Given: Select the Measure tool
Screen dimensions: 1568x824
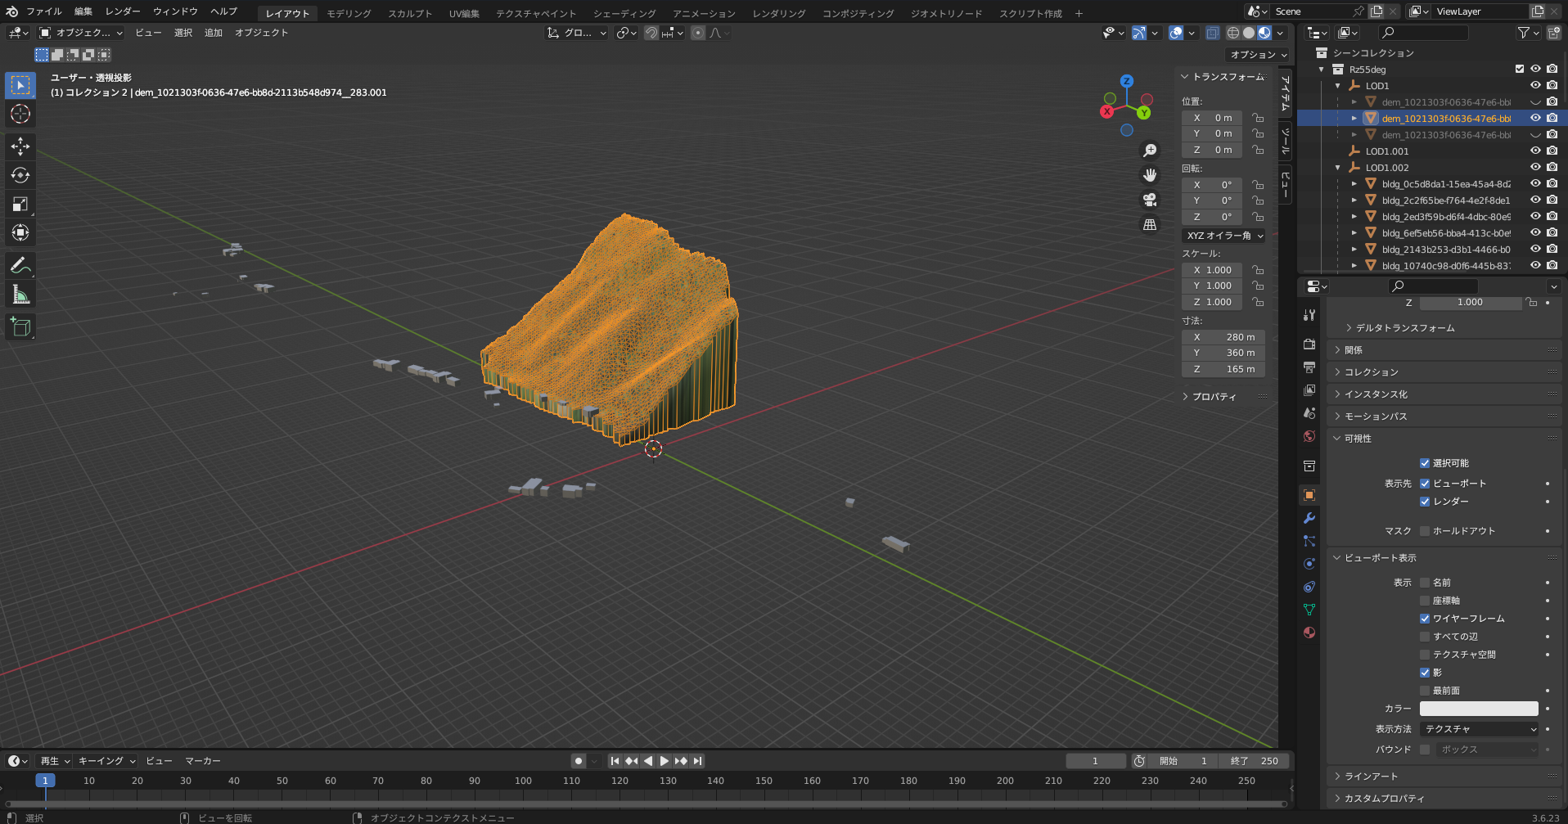Looking at the screenshot, I should click(20, 295).
